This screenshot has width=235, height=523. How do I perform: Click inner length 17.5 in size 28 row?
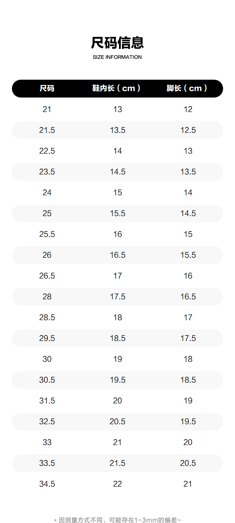117,297
